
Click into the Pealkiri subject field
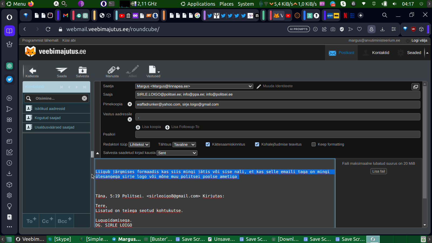(278, 134)
